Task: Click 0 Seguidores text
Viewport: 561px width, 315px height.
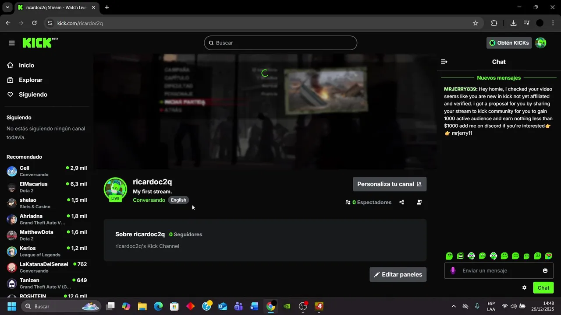Action: [186, 234]
